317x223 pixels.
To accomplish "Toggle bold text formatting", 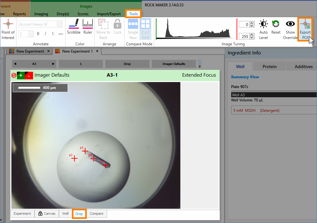I will tap(38, 34).
